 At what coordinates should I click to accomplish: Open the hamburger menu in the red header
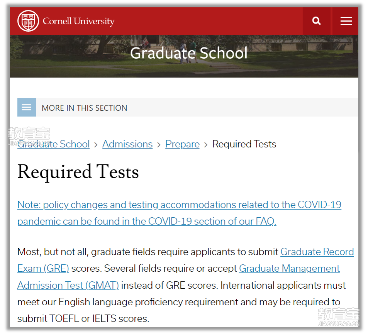[346, 21]
